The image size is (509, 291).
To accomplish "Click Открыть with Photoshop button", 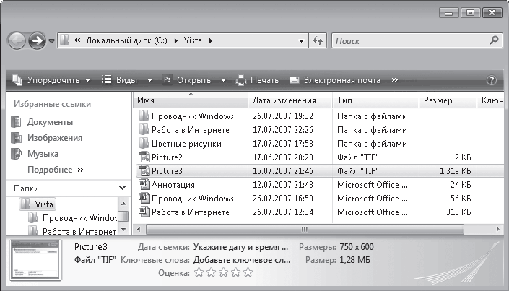I will click(x=187, y=80).
